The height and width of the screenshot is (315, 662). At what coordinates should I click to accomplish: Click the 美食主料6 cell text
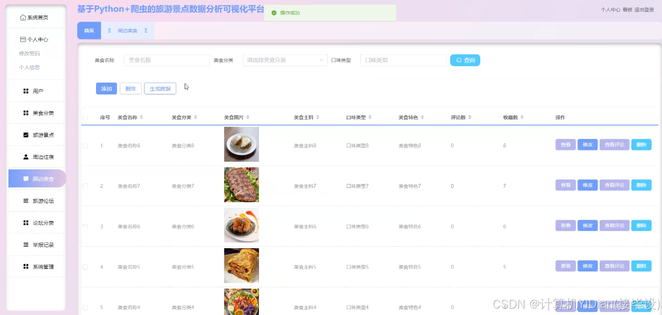305,226
